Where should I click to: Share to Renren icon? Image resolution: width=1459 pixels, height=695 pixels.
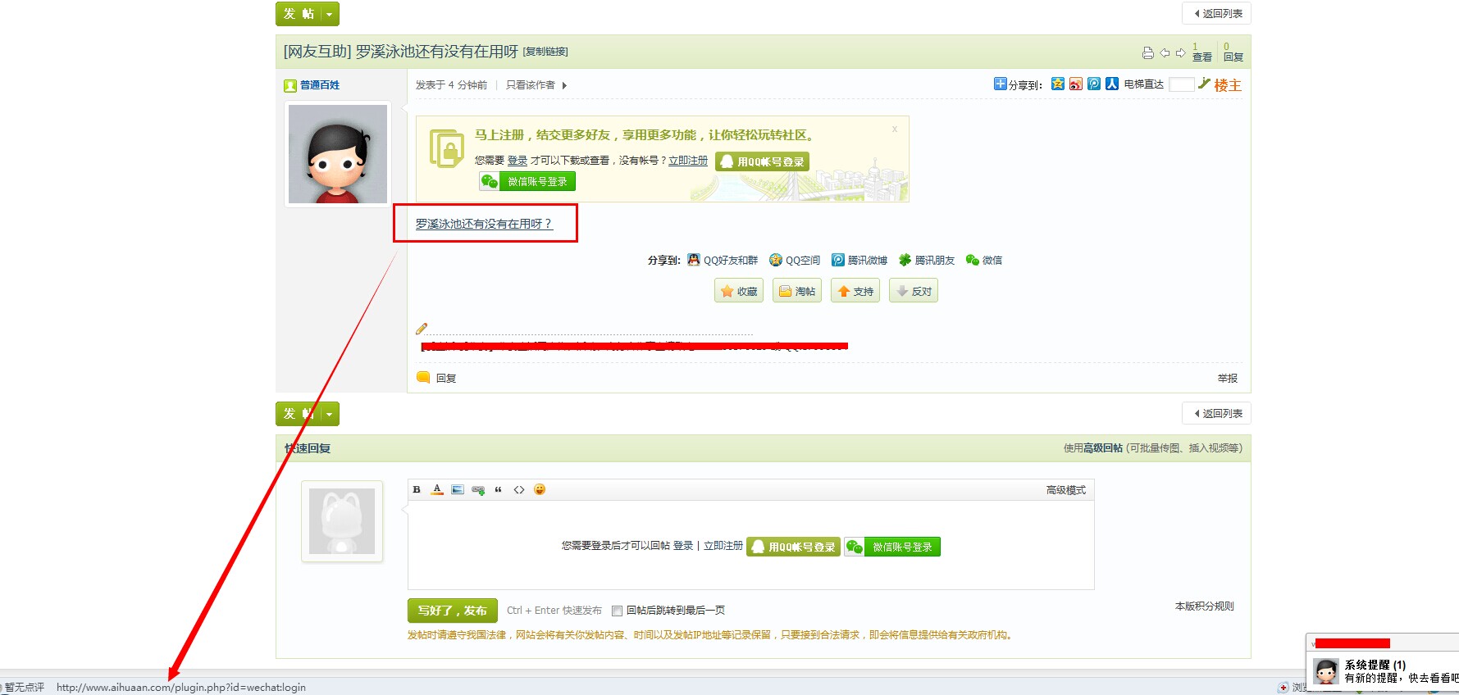click(1112, 84)
